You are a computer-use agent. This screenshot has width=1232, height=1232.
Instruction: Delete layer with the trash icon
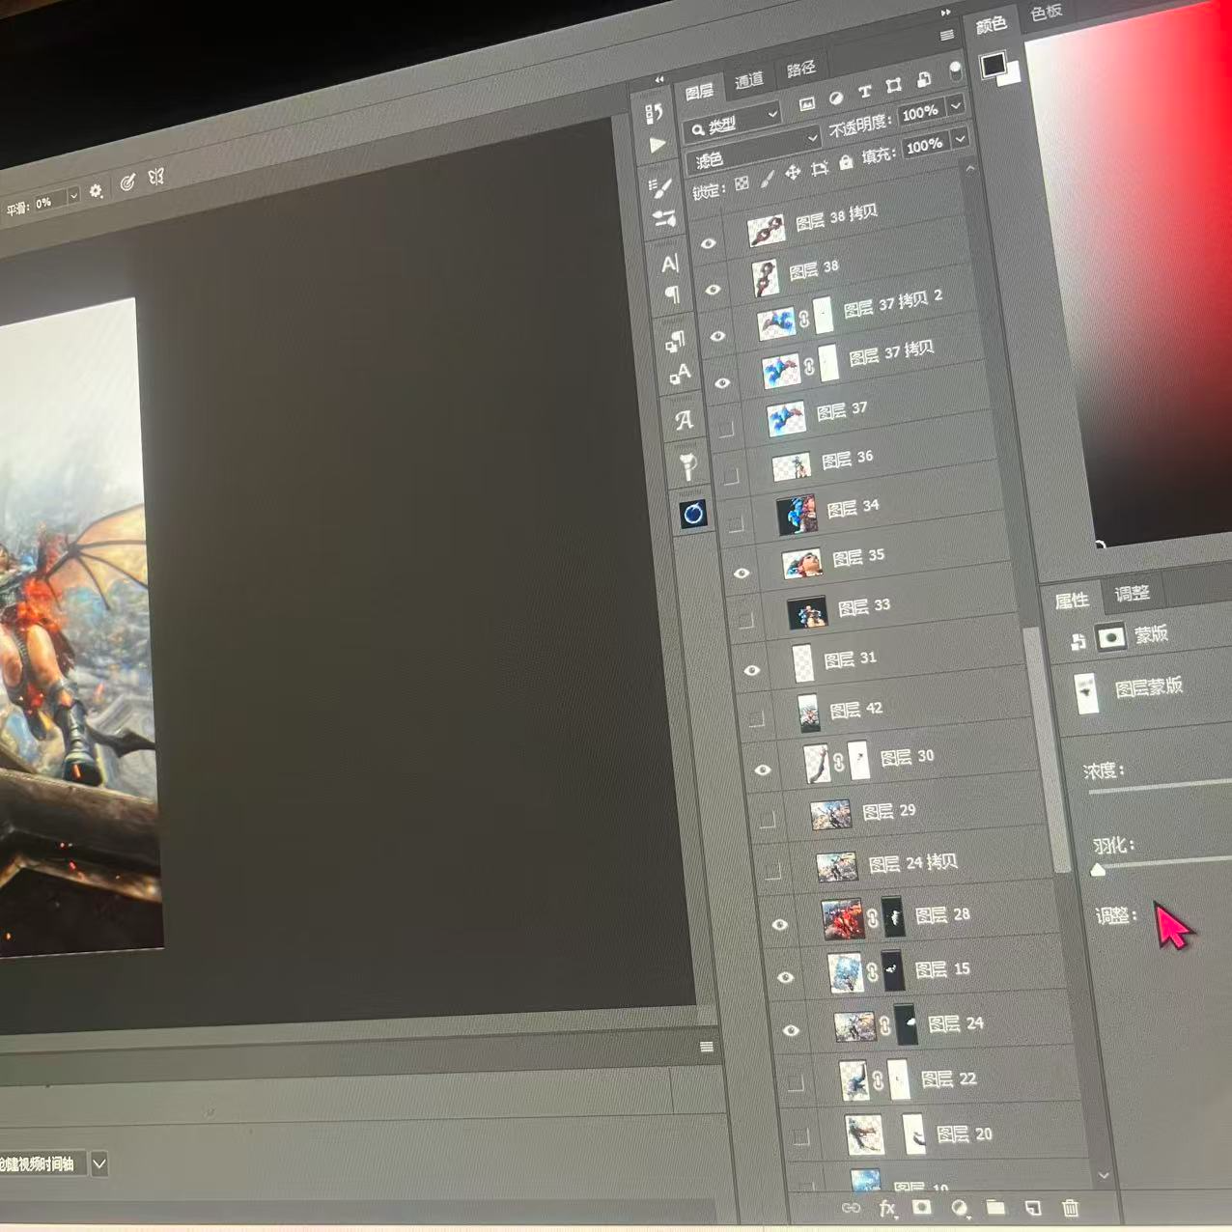[1070, 1208]
